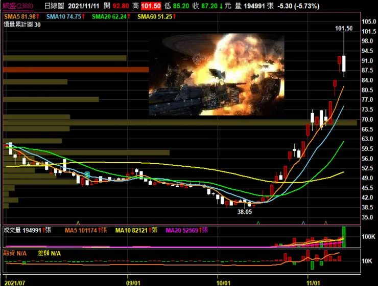Screen dimensions: 378x286
Task: Click the change value -5.30 (-5.73%)
Action: click(x=298, y=6)
